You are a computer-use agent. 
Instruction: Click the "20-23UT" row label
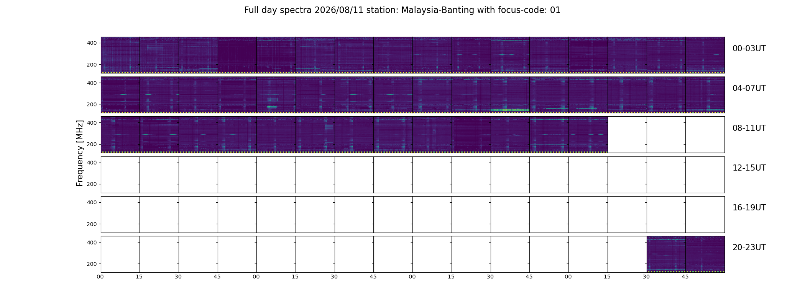749,247
